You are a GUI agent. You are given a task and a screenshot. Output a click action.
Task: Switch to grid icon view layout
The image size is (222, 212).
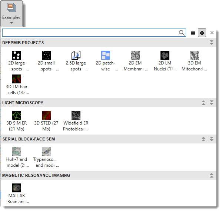click(x=202, y=33)
